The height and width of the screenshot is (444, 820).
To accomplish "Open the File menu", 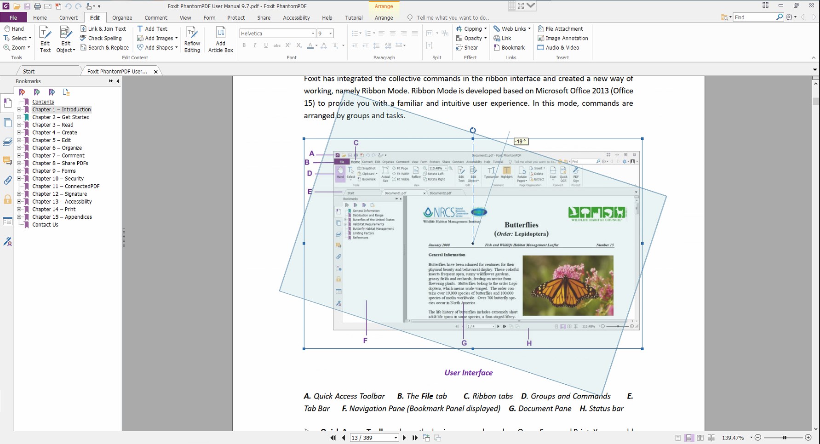I will coord(13,17).
